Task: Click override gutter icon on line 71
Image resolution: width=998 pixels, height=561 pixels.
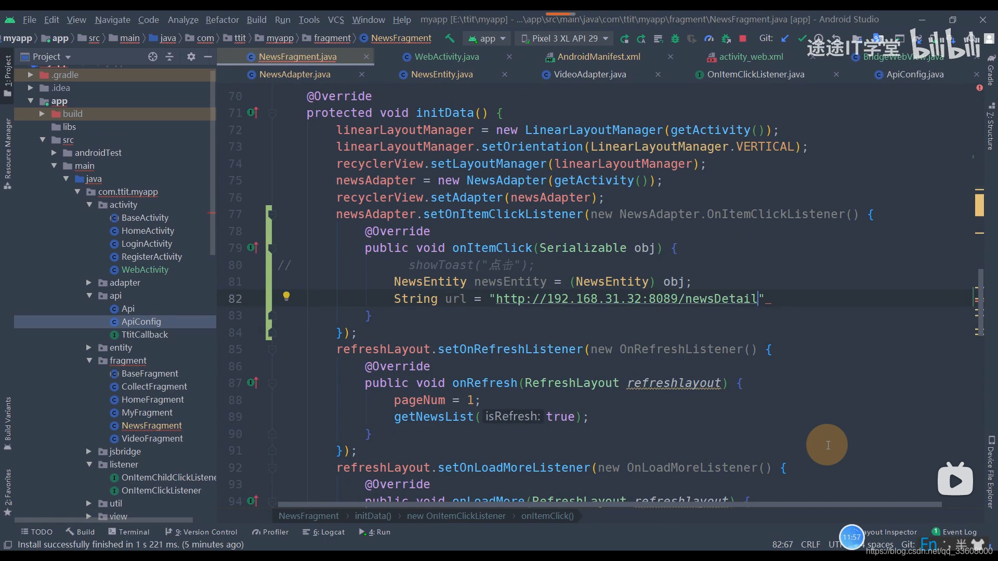Action: (x=253, y=112)
